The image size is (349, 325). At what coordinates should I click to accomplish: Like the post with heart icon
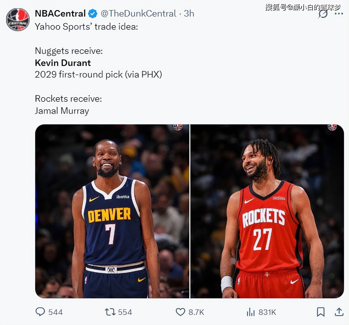180,312
